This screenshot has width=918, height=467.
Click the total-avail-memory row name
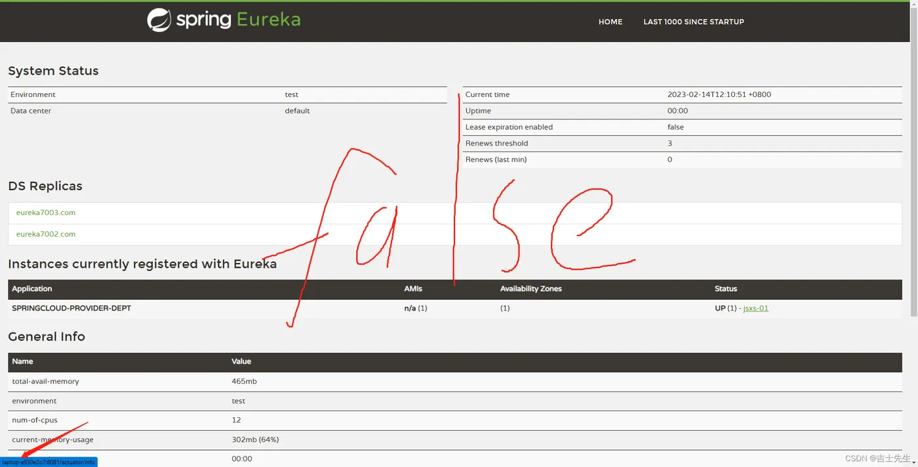click(45, 381)
